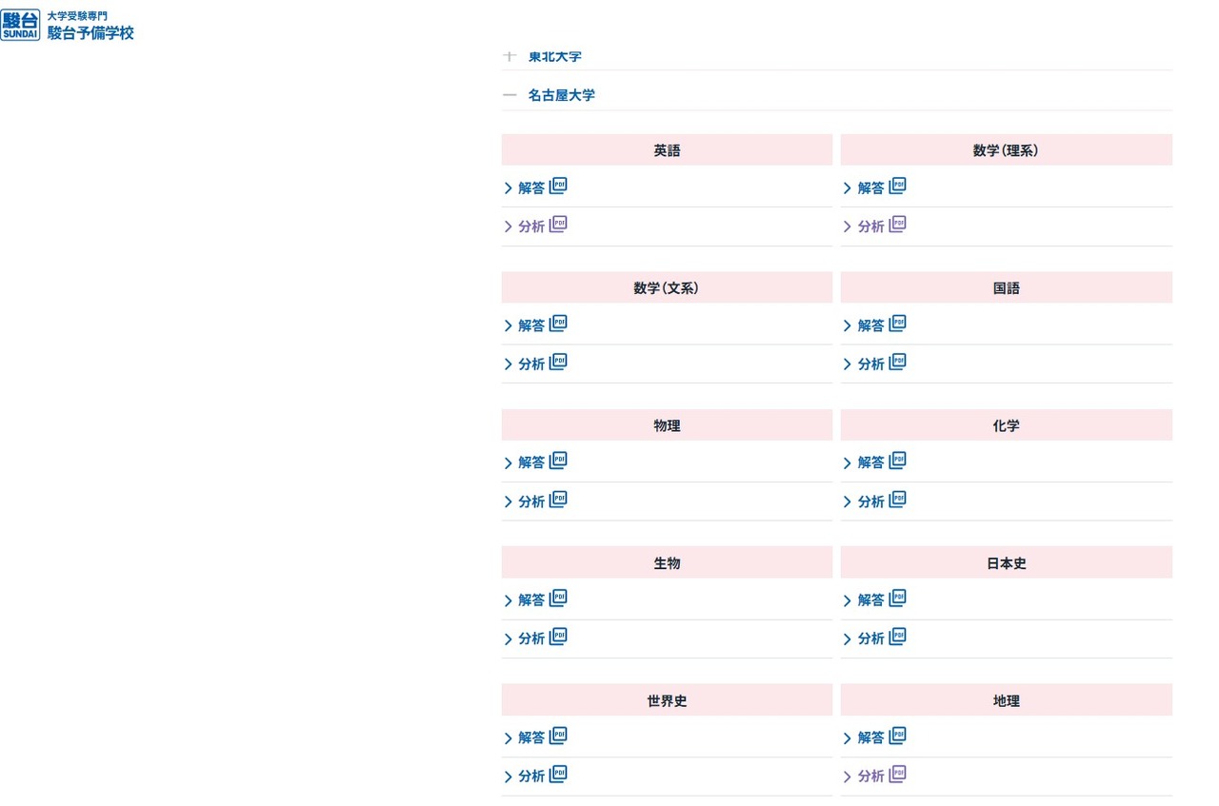The width and height of the screenshot is (1219, 806).
Task: Open PDF icon for 世界史 解答
Action: (x=558, y=737)
